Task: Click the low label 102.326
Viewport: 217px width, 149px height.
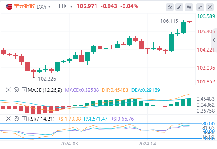Action: [47, 79]
